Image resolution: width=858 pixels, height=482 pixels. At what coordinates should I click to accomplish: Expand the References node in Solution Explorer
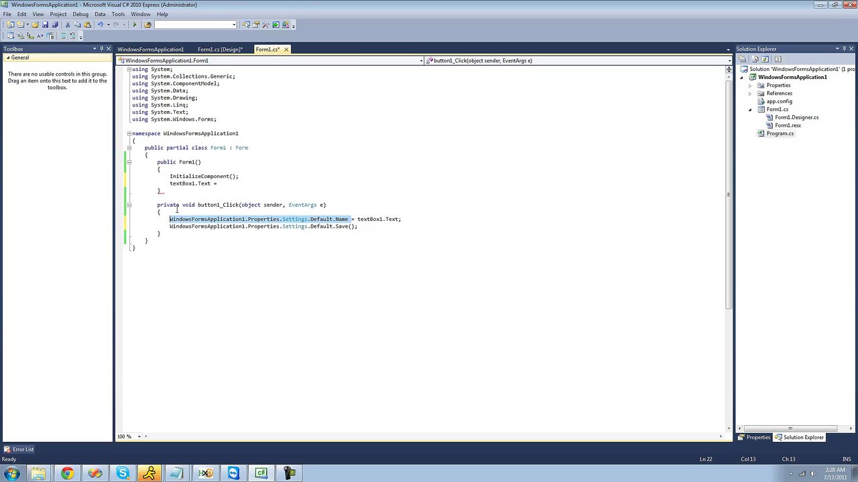(750, 94)
